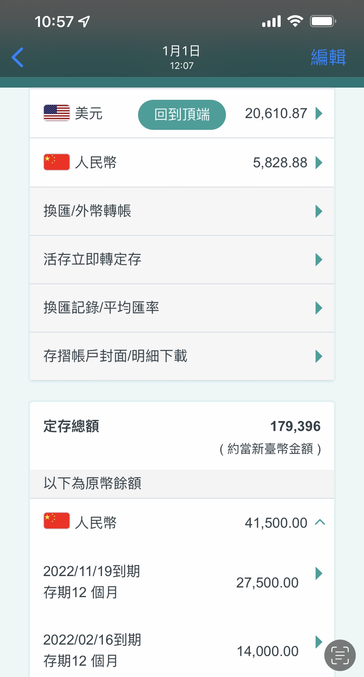Open the 換匯/外幣轉帳 menu item
This screenshot has width=364, height=677.
pyautogui.click(x=182, y=211)
